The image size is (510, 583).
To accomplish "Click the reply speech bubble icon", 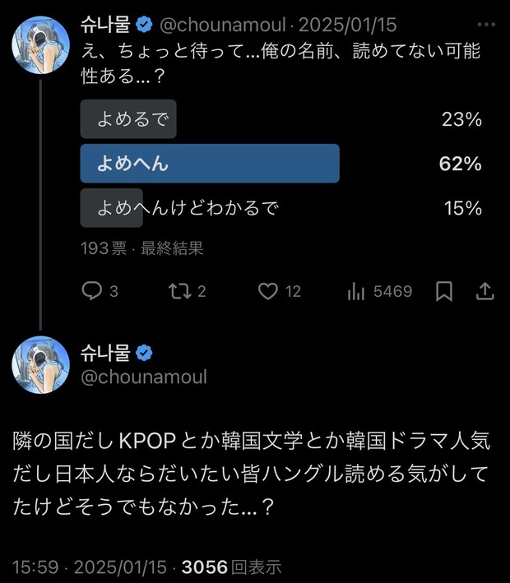I will (x=92, y=291).
